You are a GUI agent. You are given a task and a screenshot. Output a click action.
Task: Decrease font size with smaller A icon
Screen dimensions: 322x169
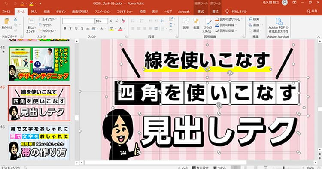pyautogui.click(x=117, y=21)
